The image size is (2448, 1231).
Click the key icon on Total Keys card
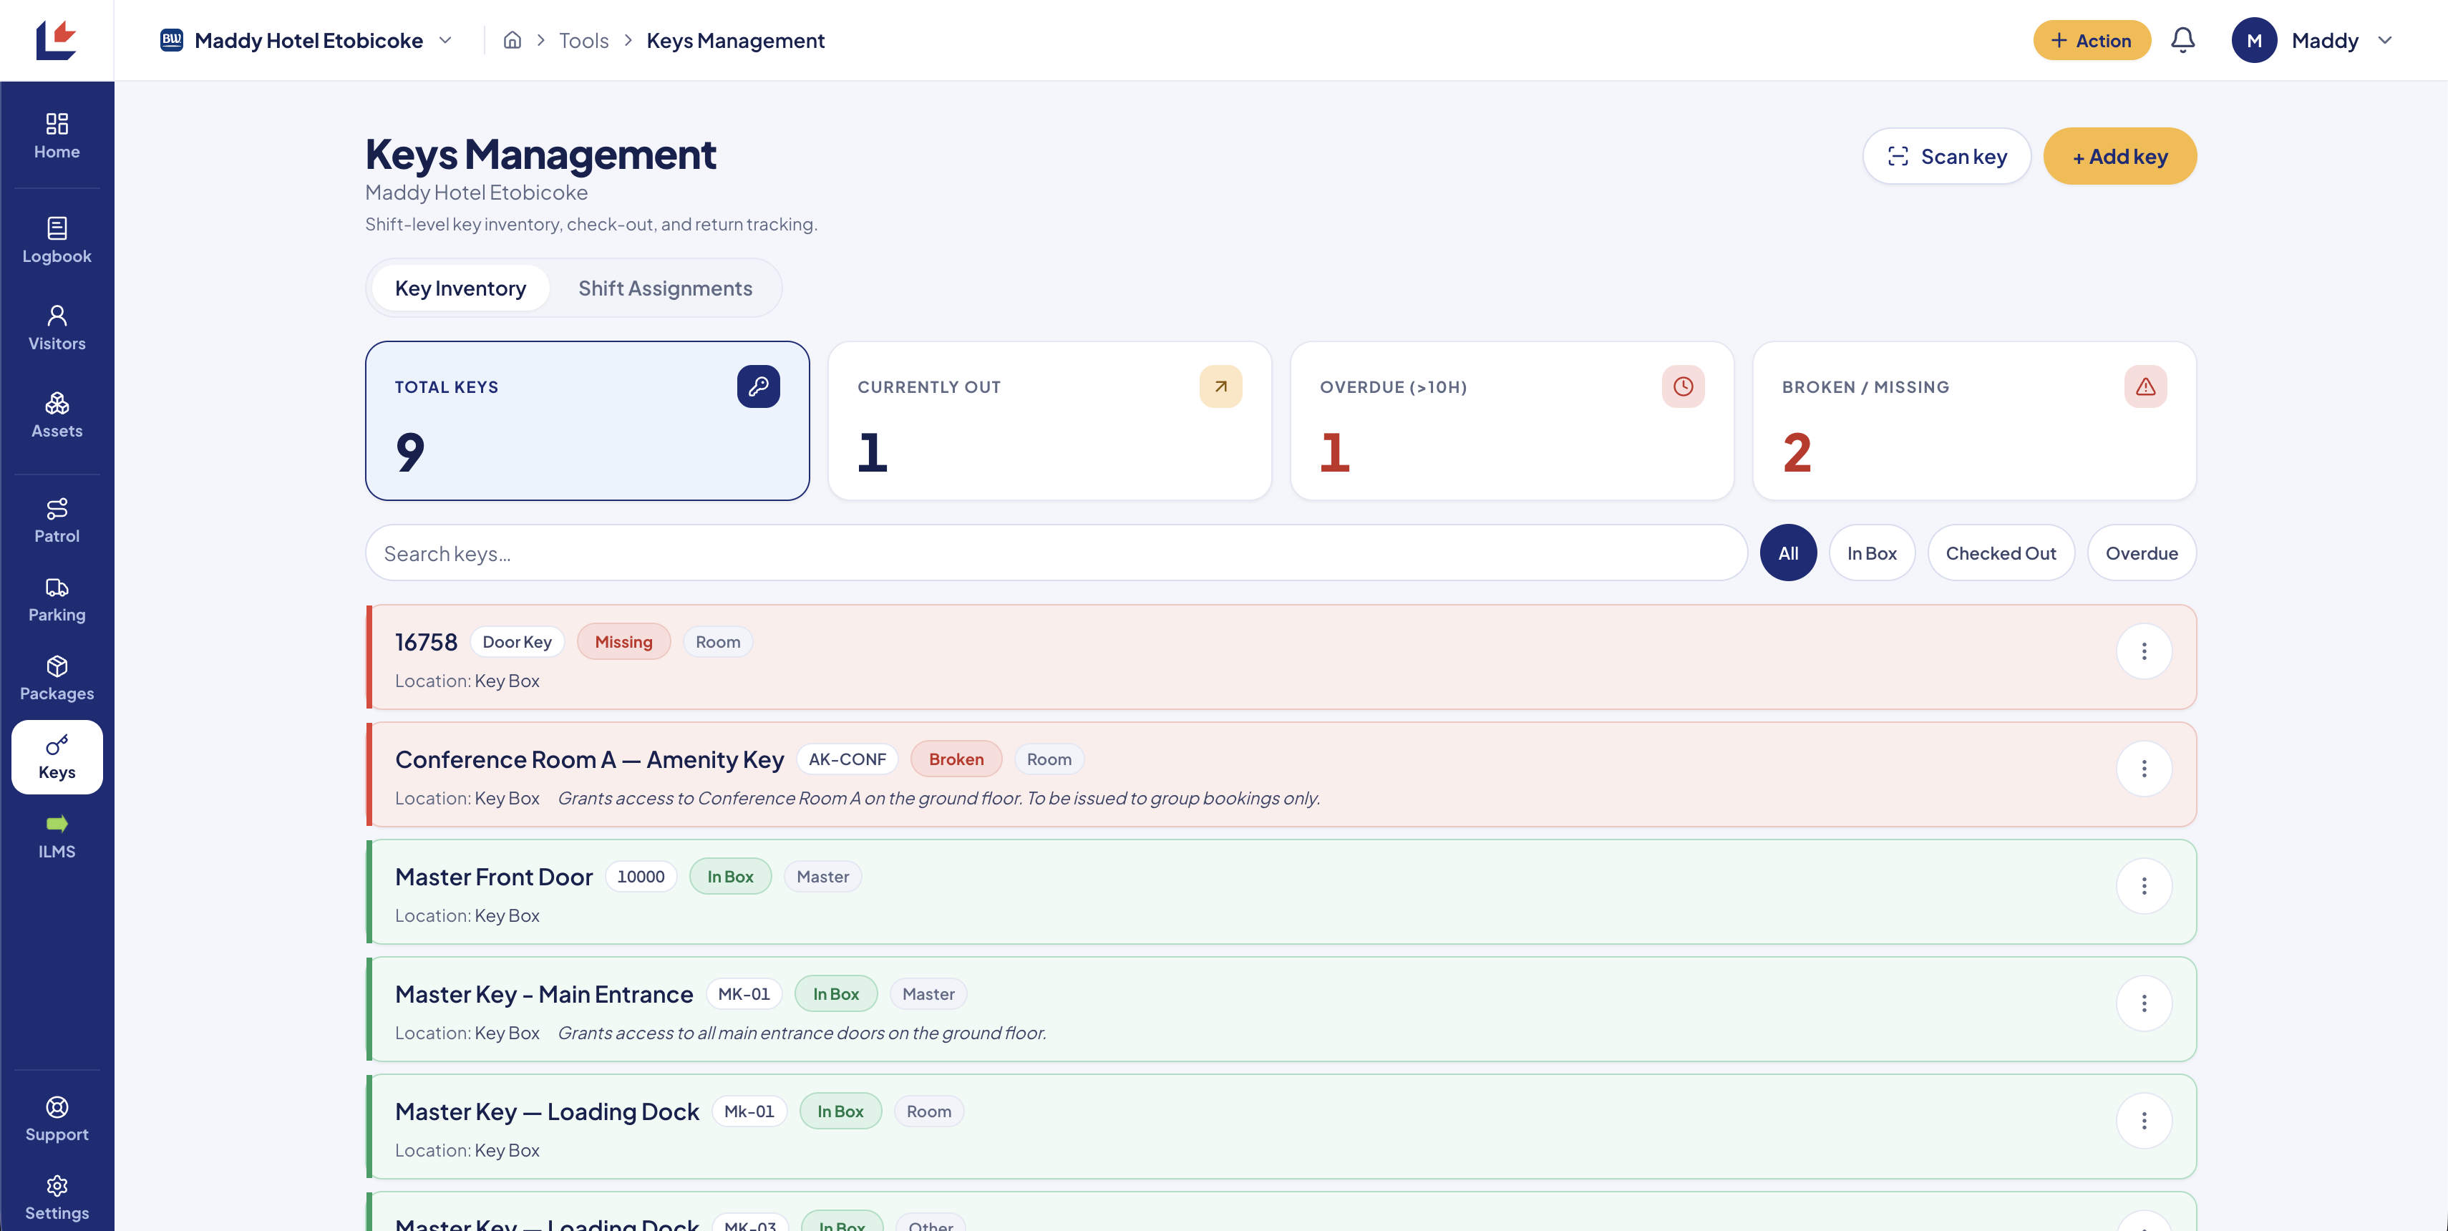758,386
